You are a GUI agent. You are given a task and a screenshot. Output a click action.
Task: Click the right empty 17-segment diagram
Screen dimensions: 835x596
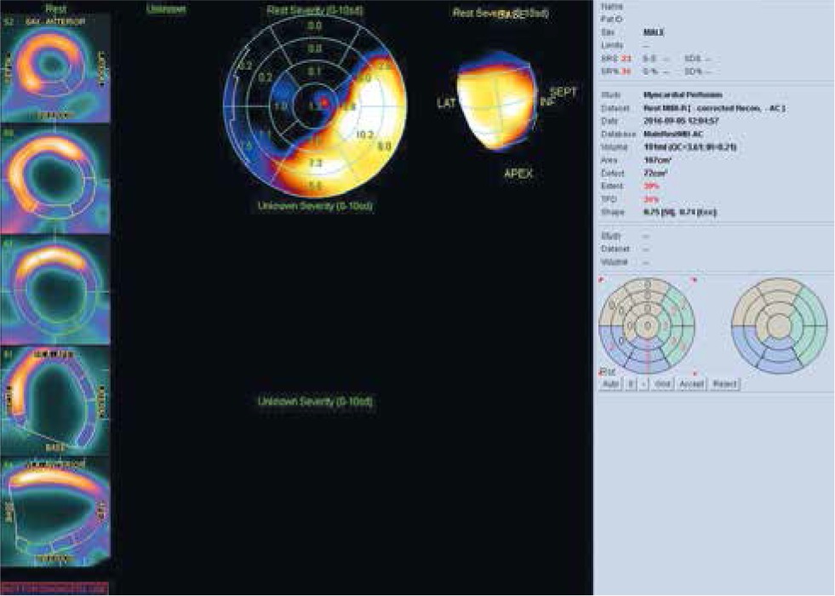(x=779, y=325)
